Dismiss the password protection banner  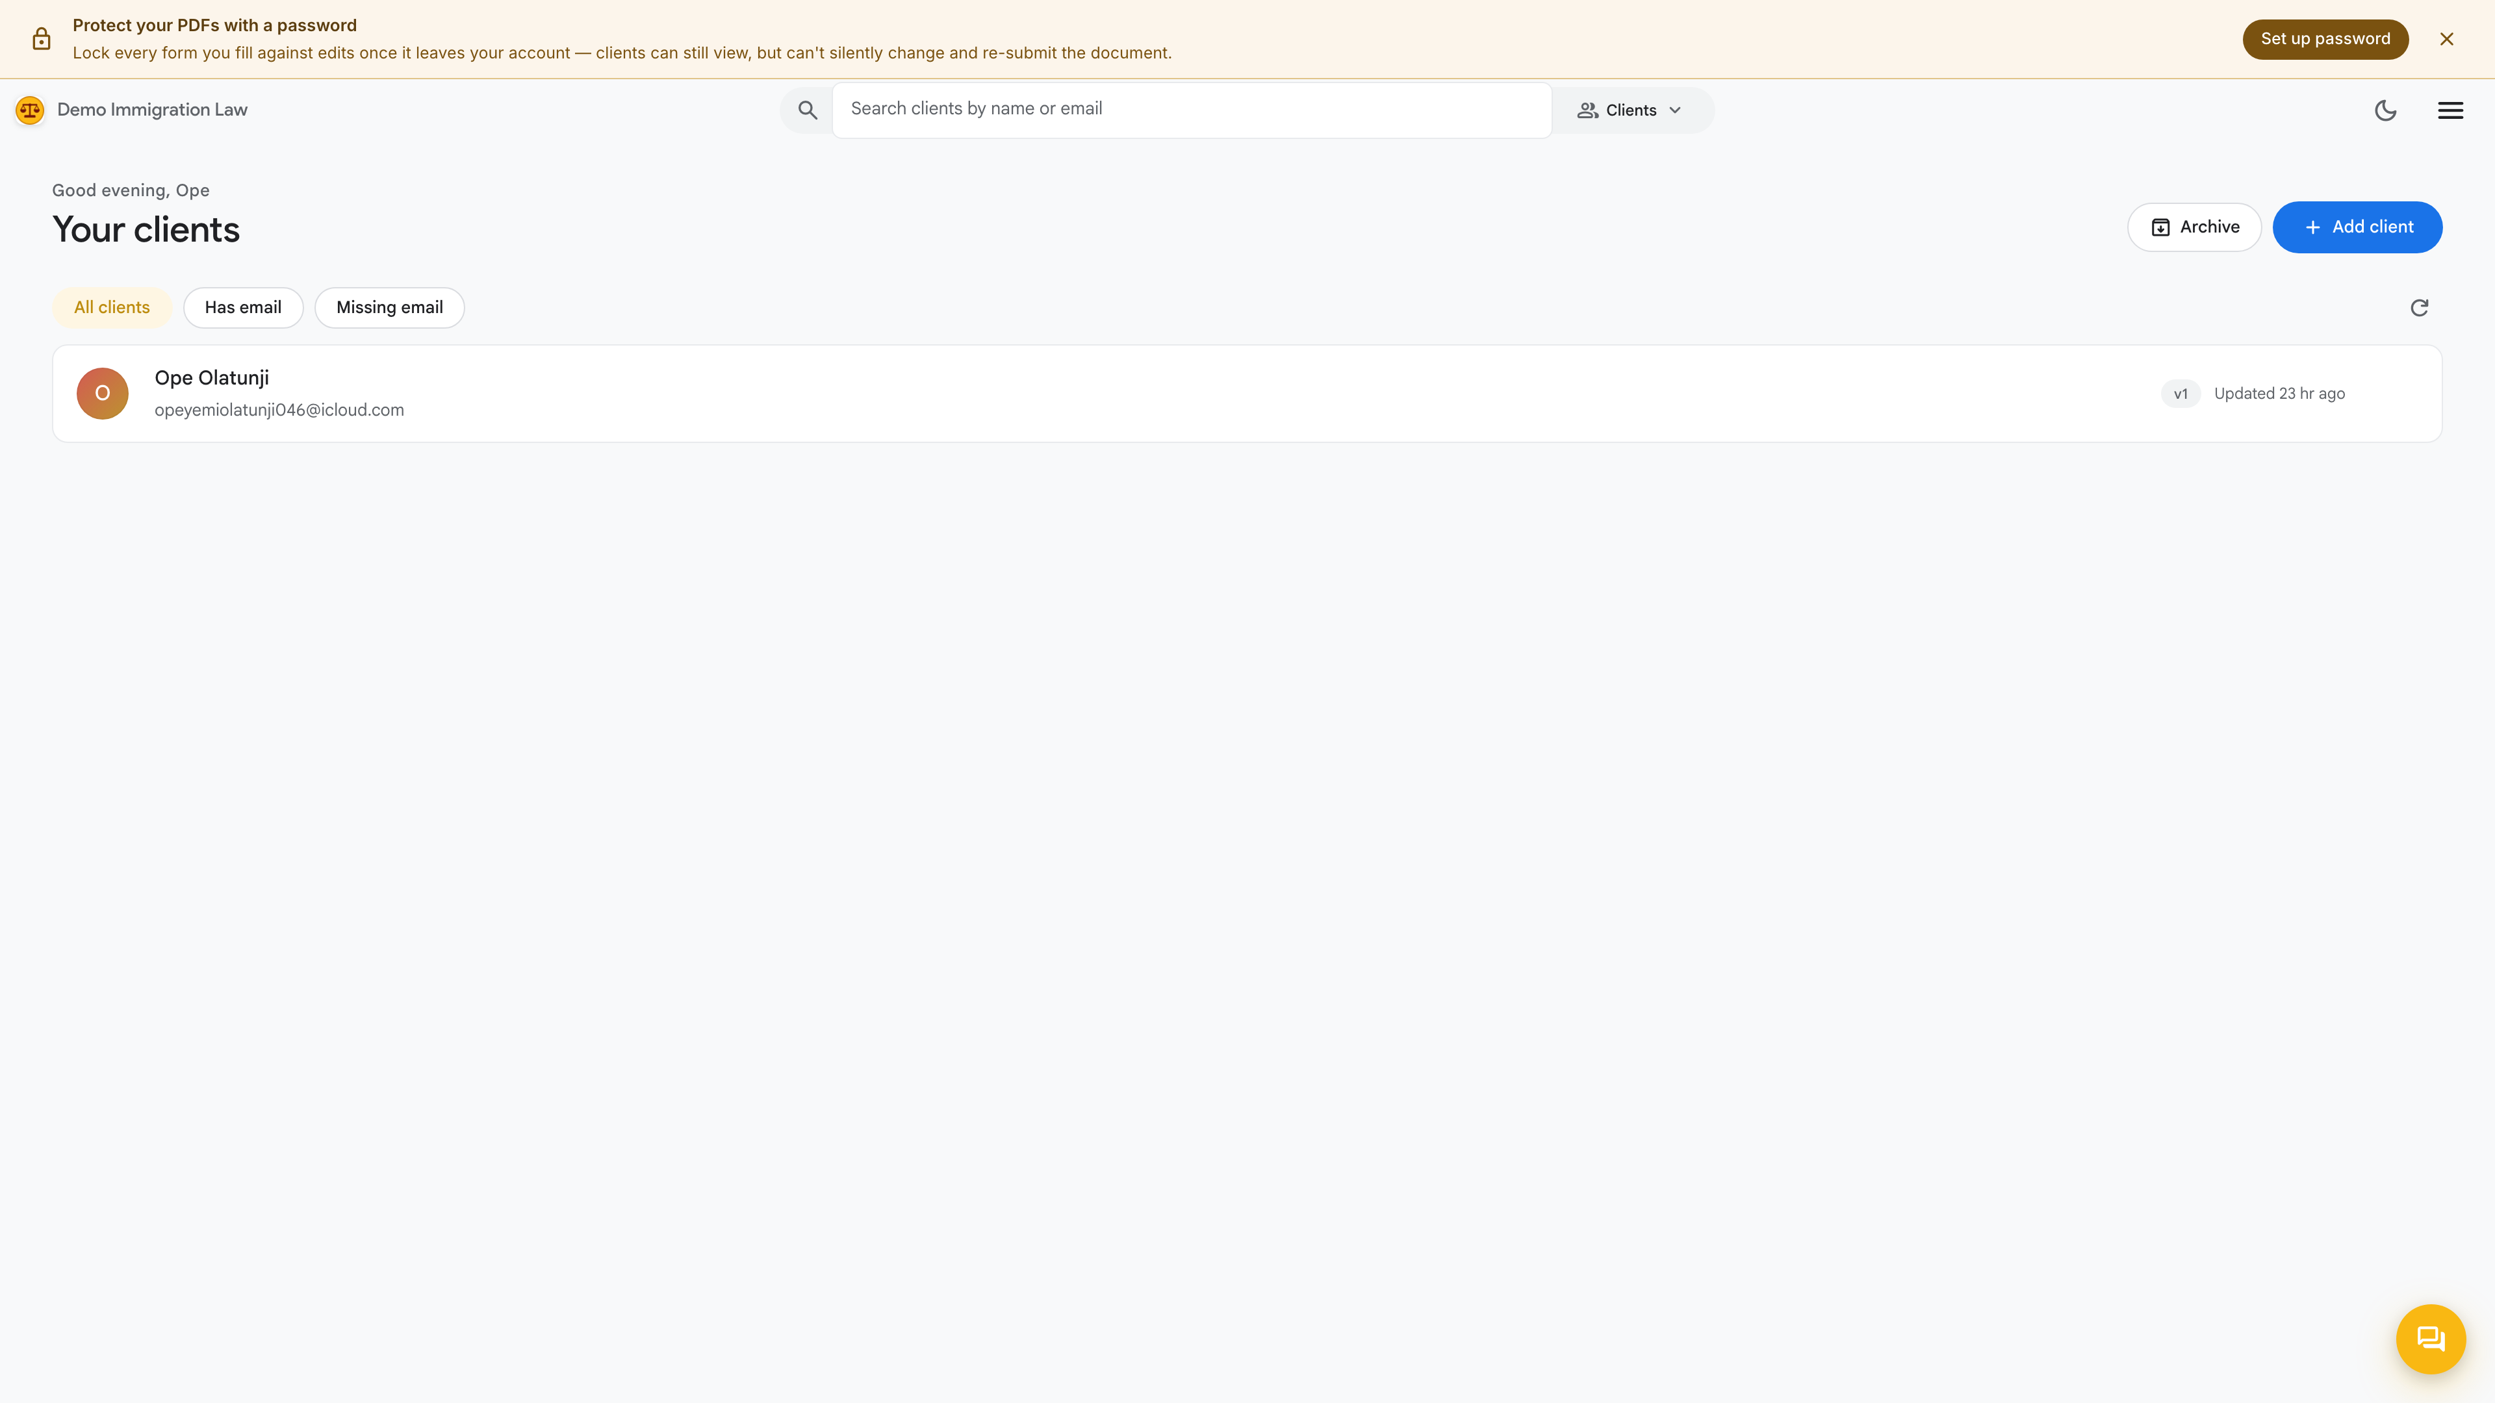point(2446,39)
